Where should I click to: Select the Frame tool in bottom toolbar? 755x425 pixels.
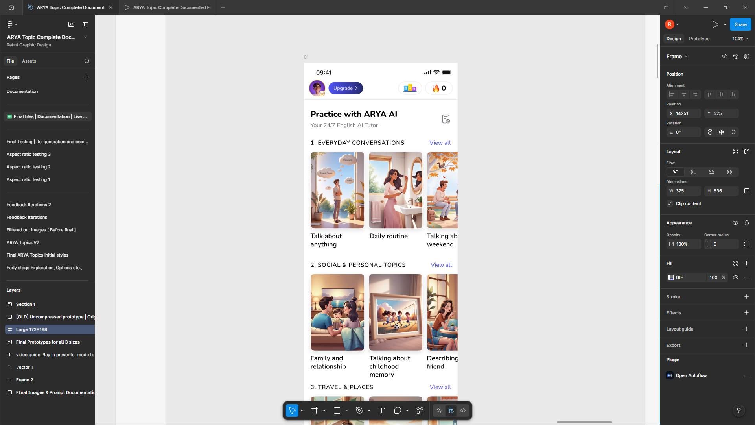[x=315, y=410]
